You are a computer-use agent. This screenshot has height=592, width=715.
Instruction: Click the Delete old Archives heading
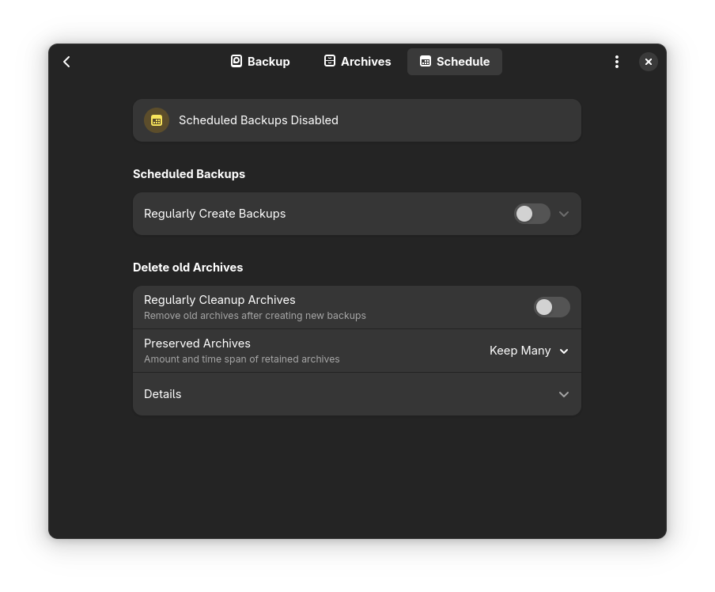tap(188, 268)
